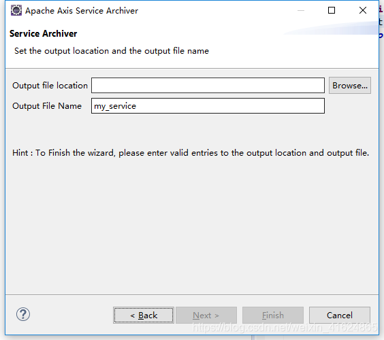The width and height of the screenshot is (384, 340).
Task: Open the Browse... file chooser
Action: pos(350,86)
